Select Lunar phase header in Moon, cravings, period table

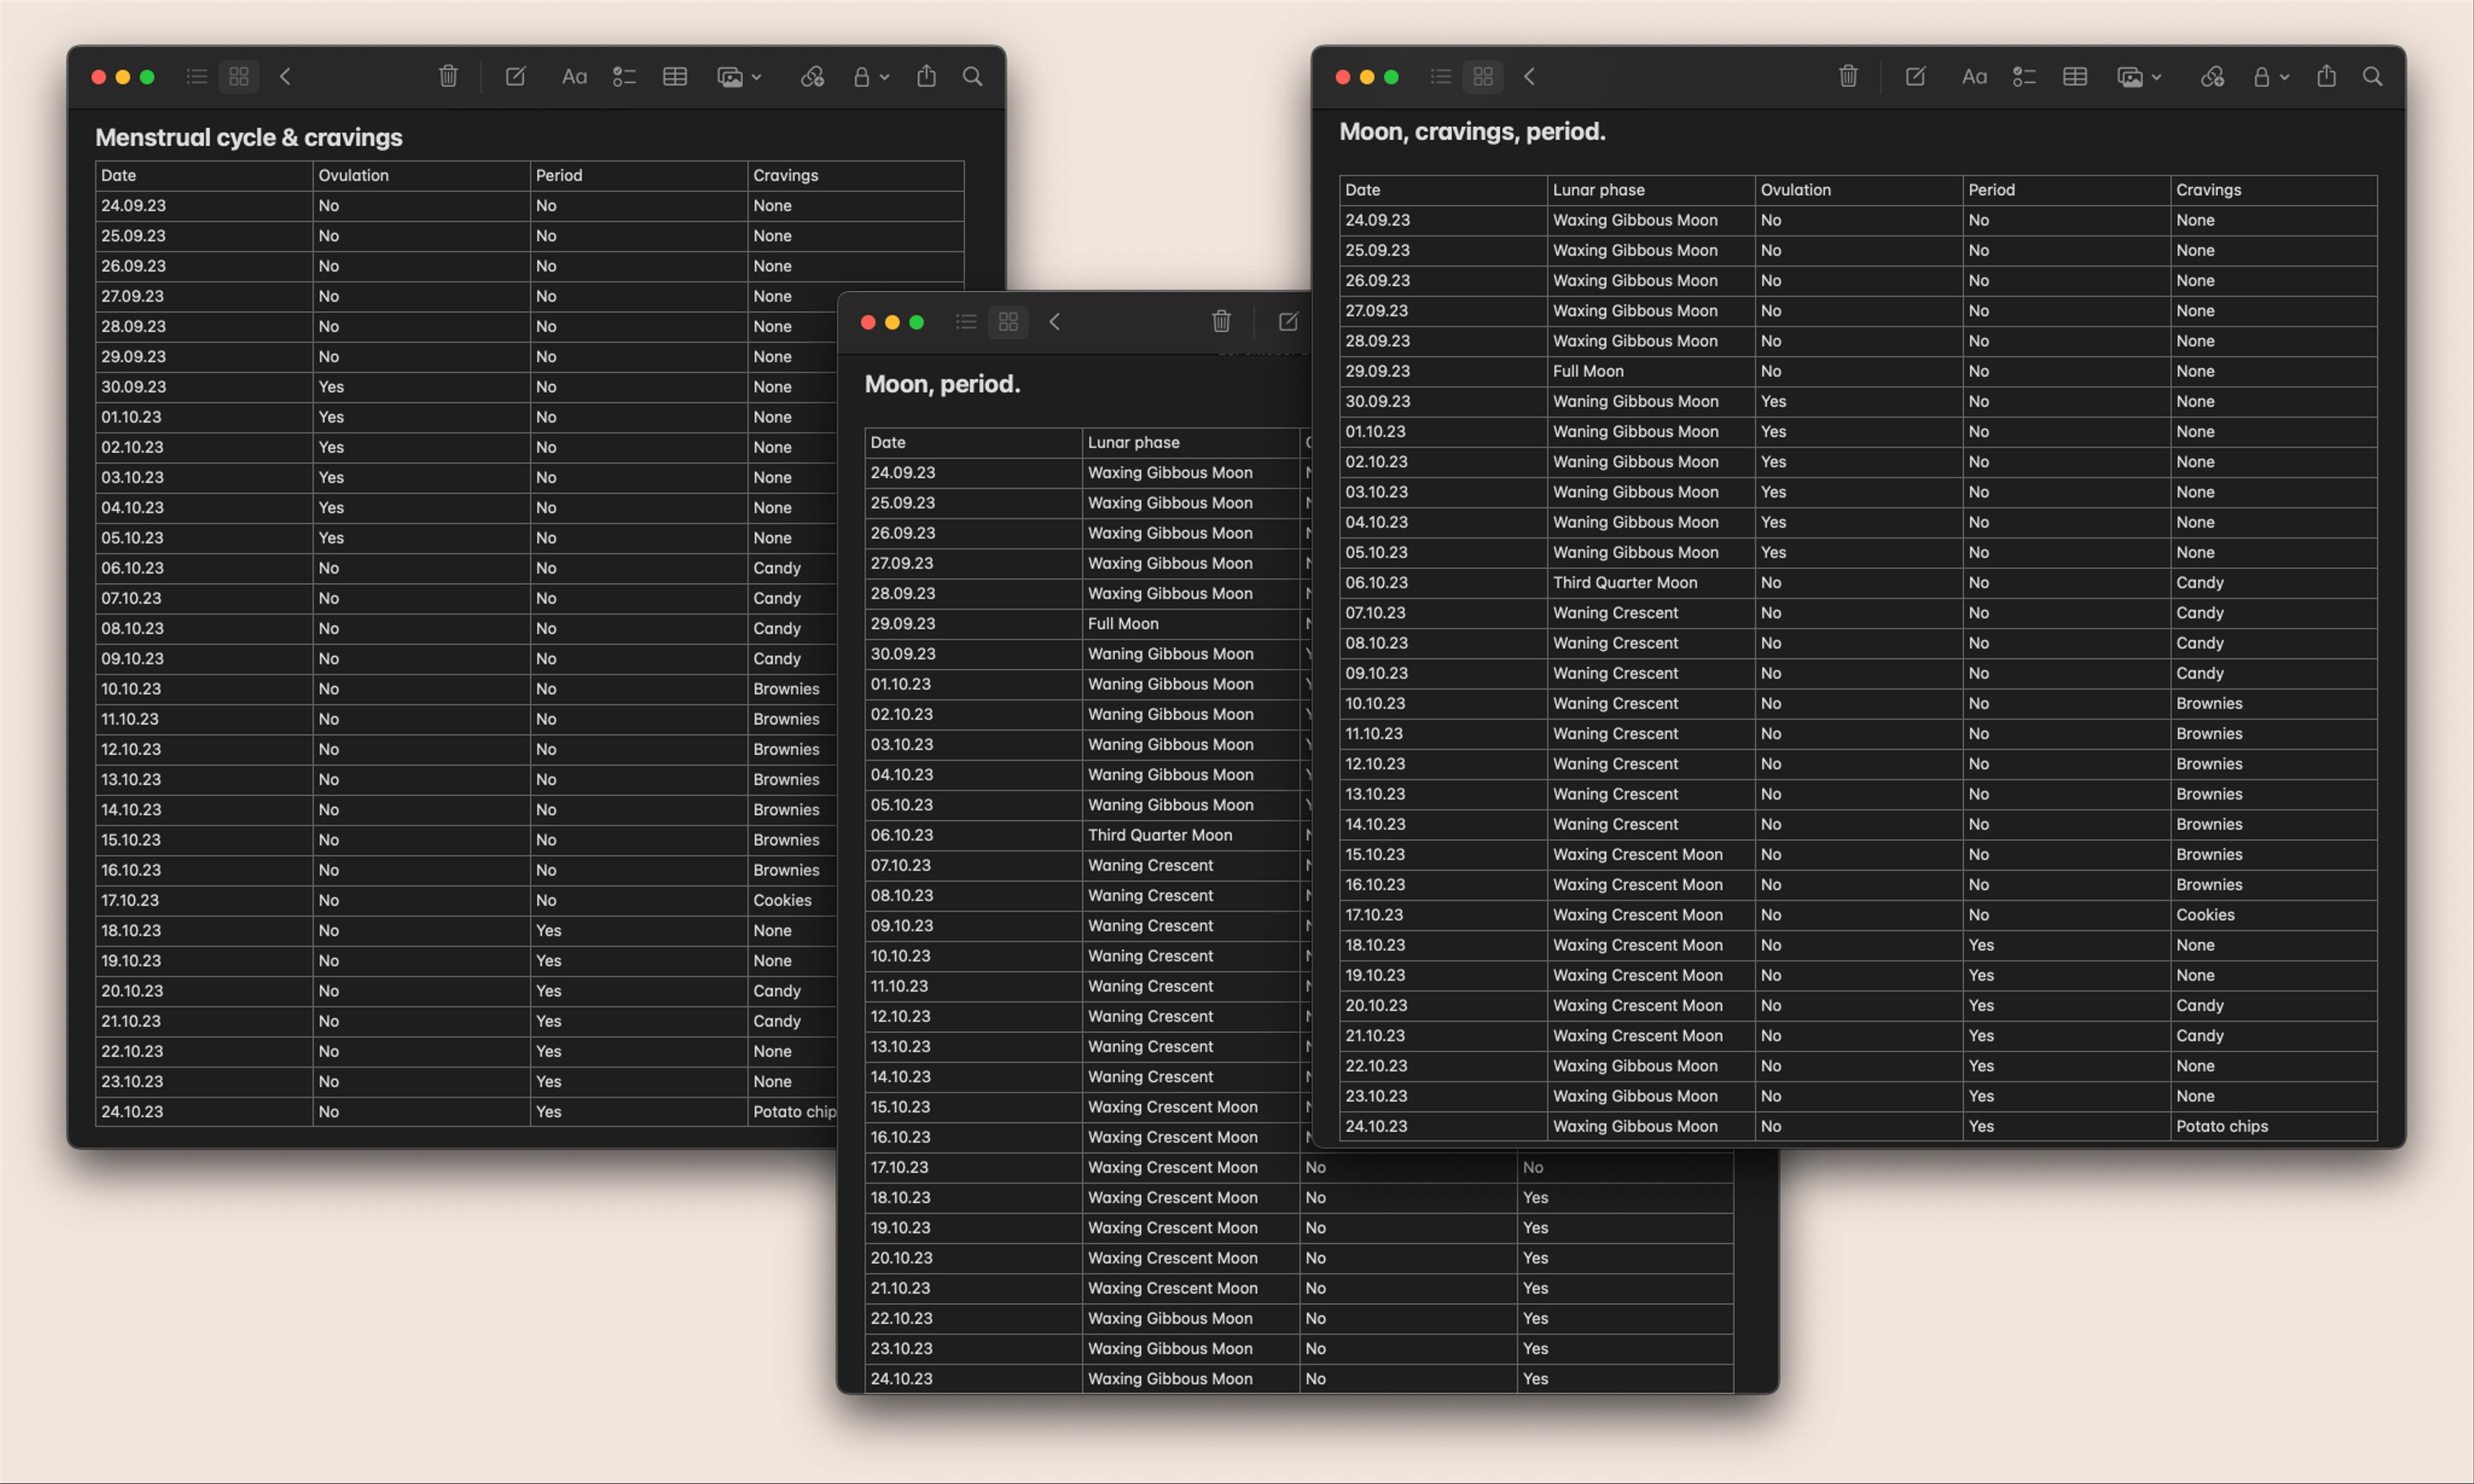coord(1653,190)
